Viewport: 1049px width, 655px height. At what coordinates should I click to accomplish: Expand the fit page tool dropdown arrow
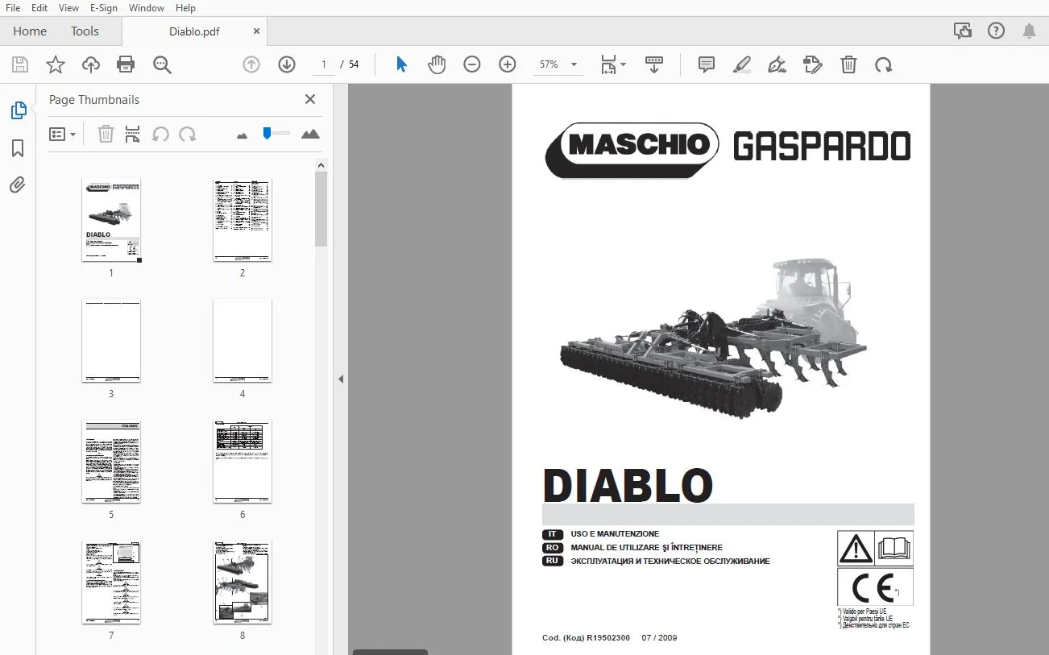[x=624, y=64]
